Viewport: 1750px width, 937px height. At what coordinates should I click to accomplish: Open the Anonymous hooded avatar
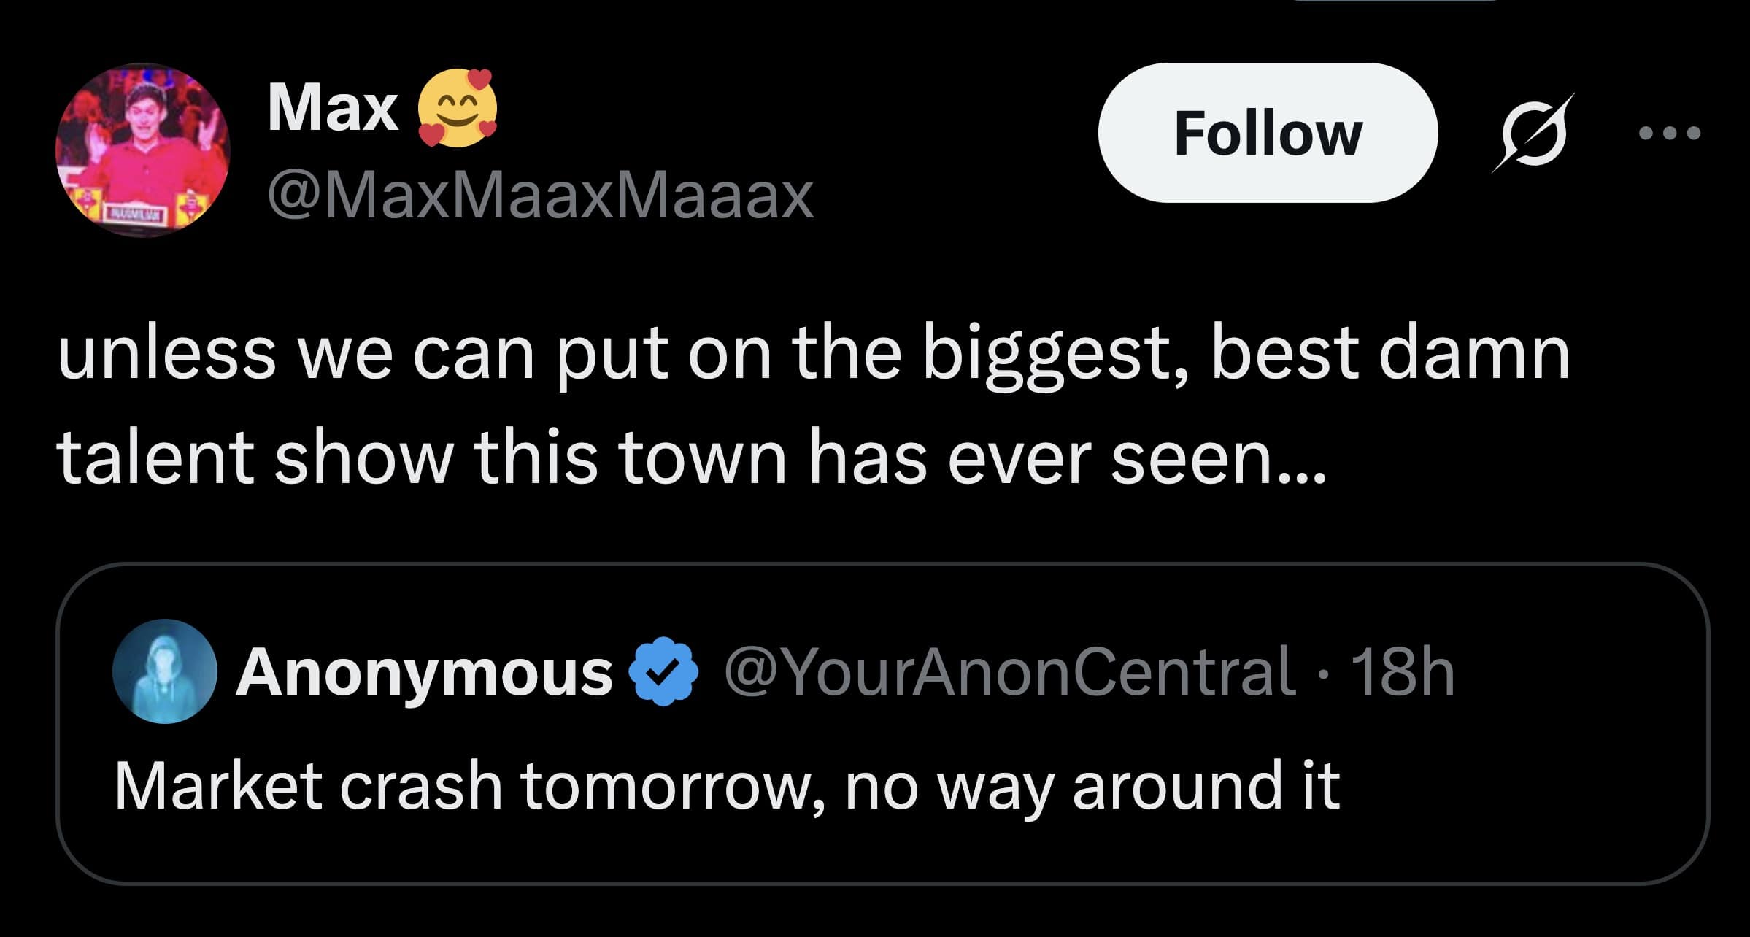click(165, 671)
